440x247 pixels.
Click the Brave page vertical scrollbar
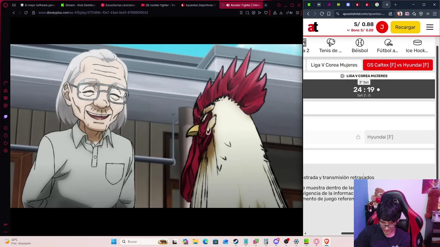pyautogui.click(x=438, y=113)
